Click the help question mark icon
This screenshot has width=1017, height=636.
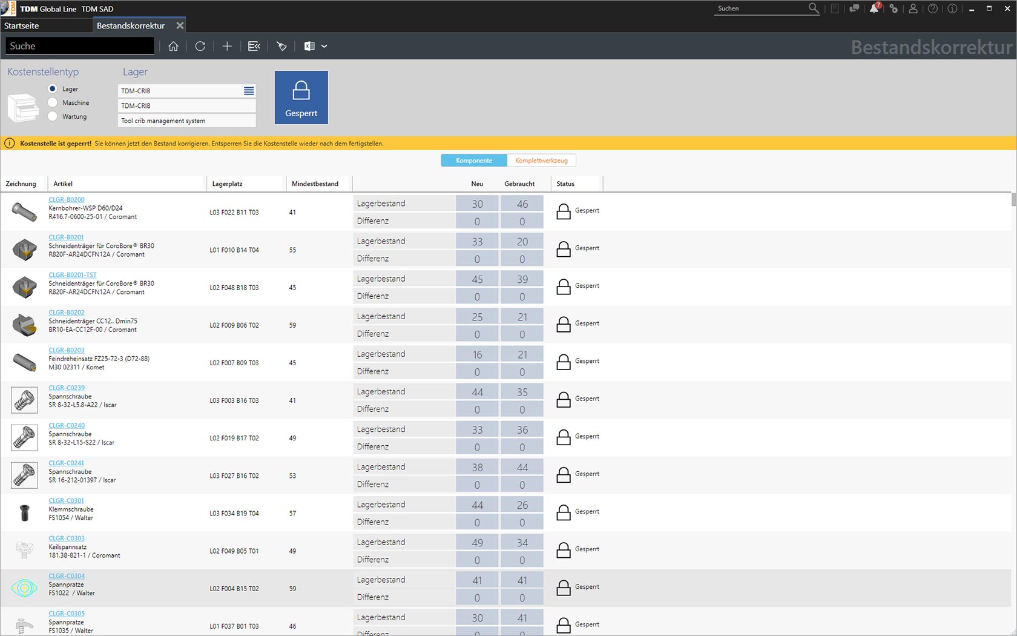point(933,8)
